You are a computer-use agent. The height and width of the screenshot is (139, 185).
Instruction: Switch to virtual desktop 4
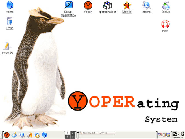(73, 137)
